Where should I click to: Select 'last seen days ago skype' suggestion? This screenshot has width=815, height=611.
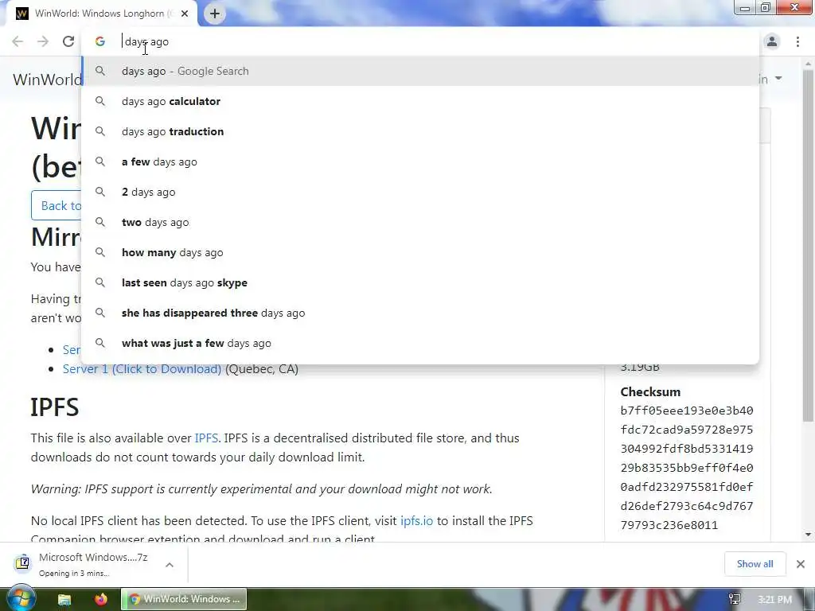(x=420, y=282)
